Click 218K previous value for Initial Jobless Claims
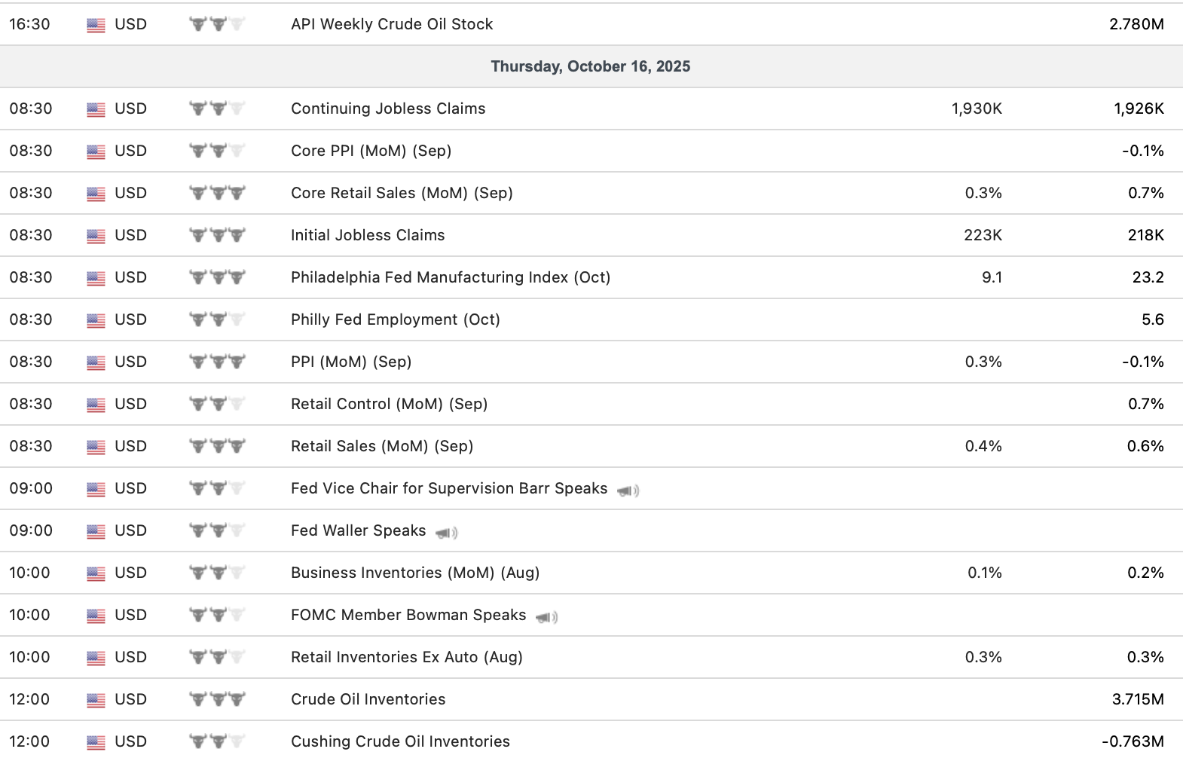 click(1145, 235)
